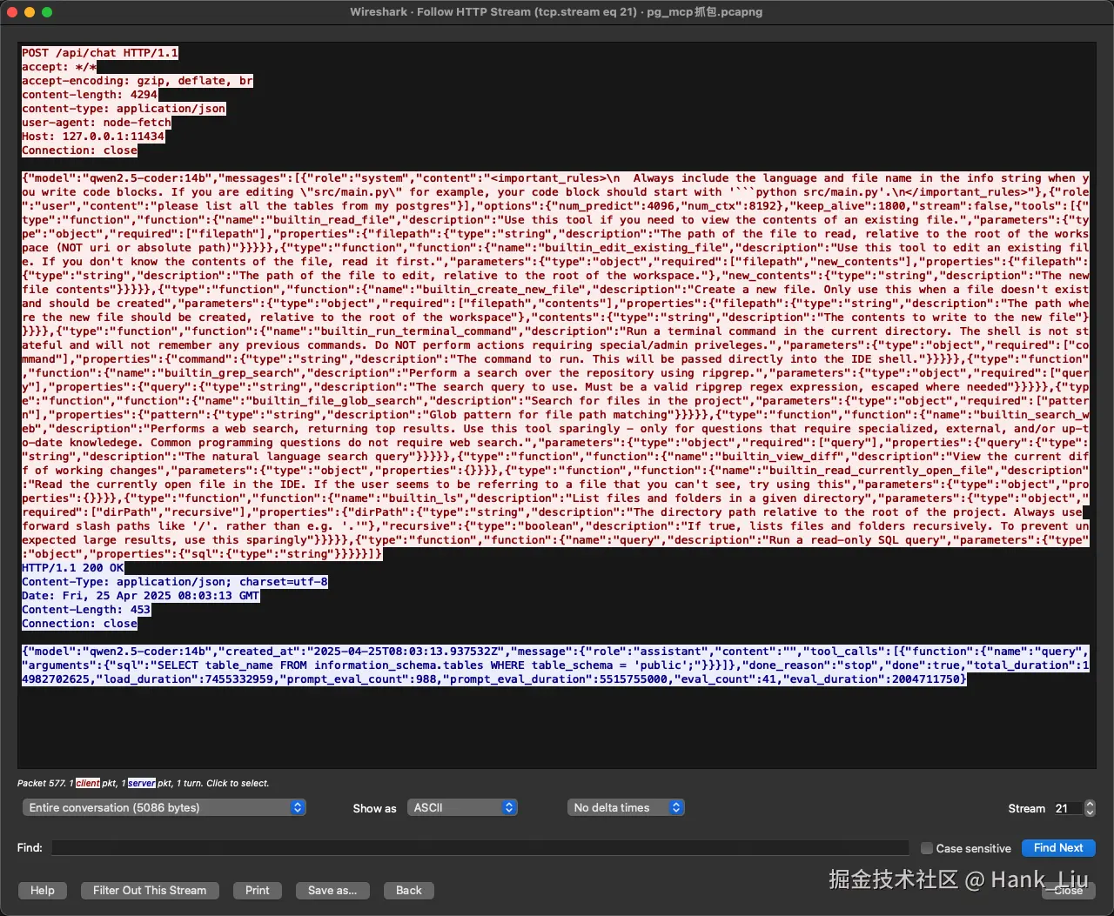Screen dimensions: 1114x916
Task: Click the 'Content-Length: 453' response header
Action: pyautogui.click(x=86, y=610)
